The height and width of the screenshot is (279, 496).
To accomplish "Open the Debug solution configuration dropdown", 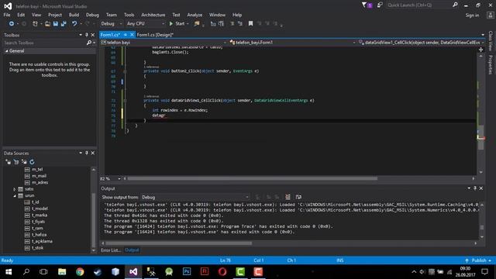I will (111, 24).
